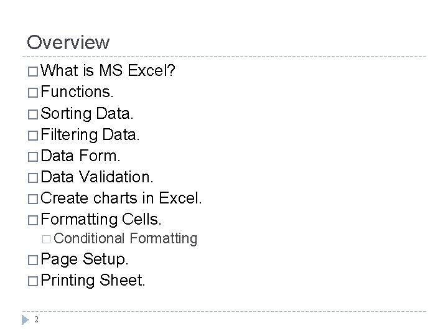Click the Printing Sheet text line

coord(93,280)
